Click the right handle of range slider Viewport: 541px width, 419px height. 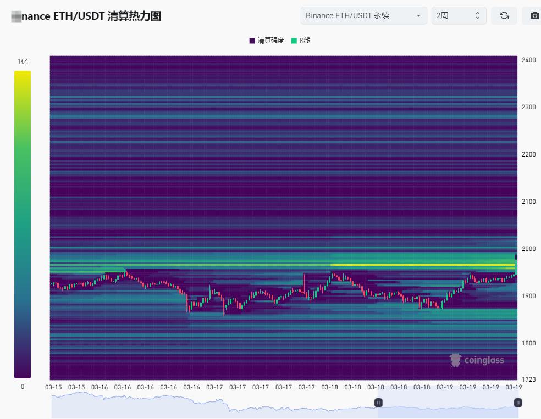518,403
